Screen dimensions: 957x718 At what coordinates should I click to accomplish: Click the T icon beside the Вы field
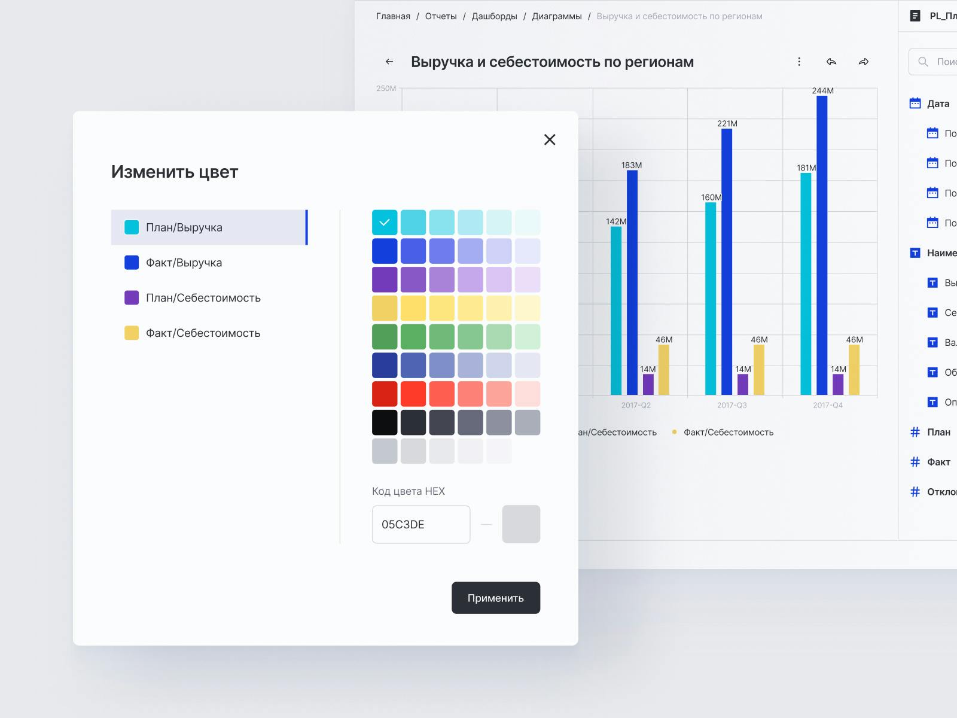click(x=932, y=283)
